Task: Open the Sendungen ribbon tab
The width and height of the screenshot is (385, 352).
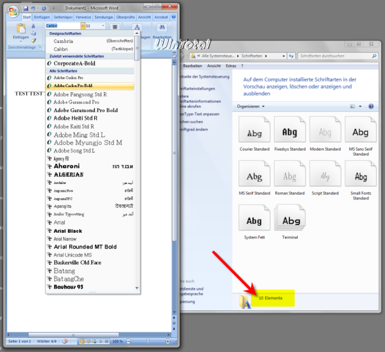Action: point(103,17)
